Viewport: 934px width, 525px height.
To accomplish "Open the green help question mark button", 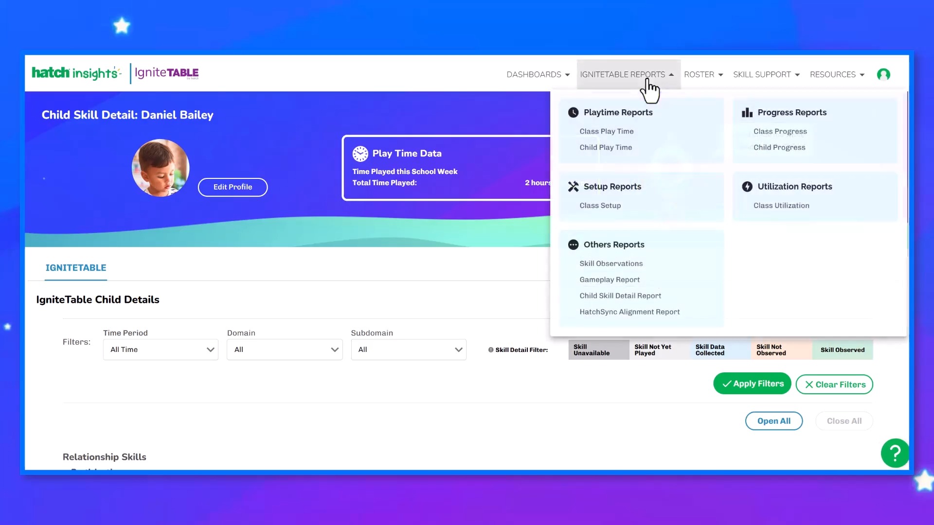I will 895,453.
